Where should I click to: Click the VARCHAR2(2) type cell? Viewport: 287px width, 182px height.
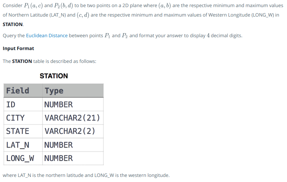(x=73, y=131)
